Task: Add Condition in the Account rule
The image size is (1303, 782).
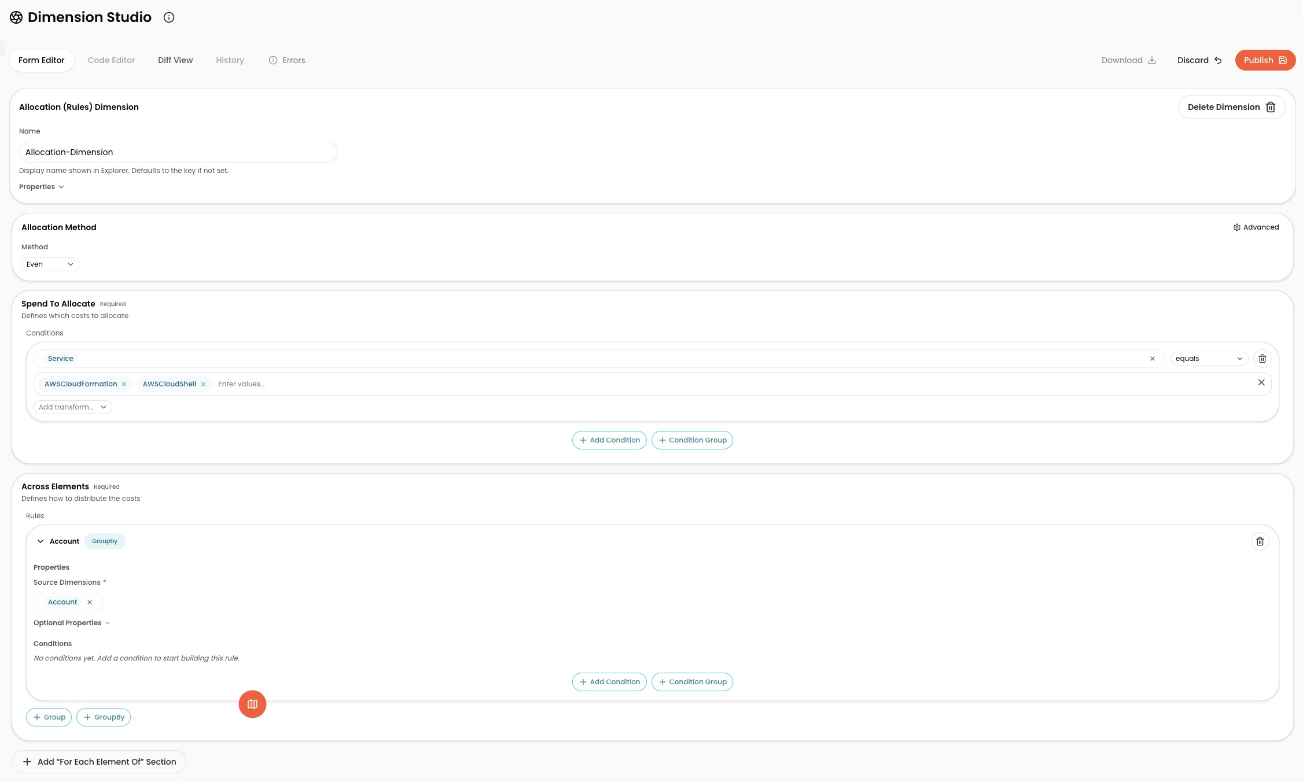Action: [609, 682]
